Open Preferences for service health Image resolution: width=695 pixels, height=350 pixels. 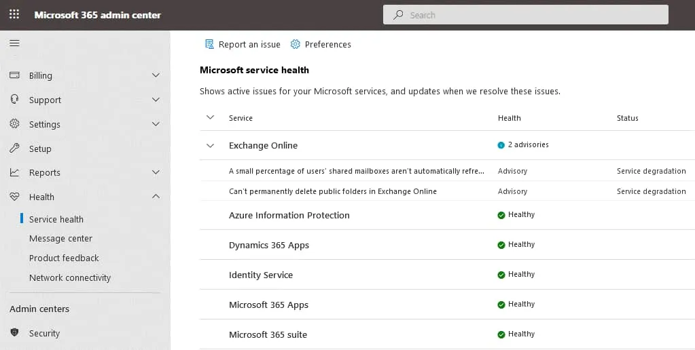(321, 44)
